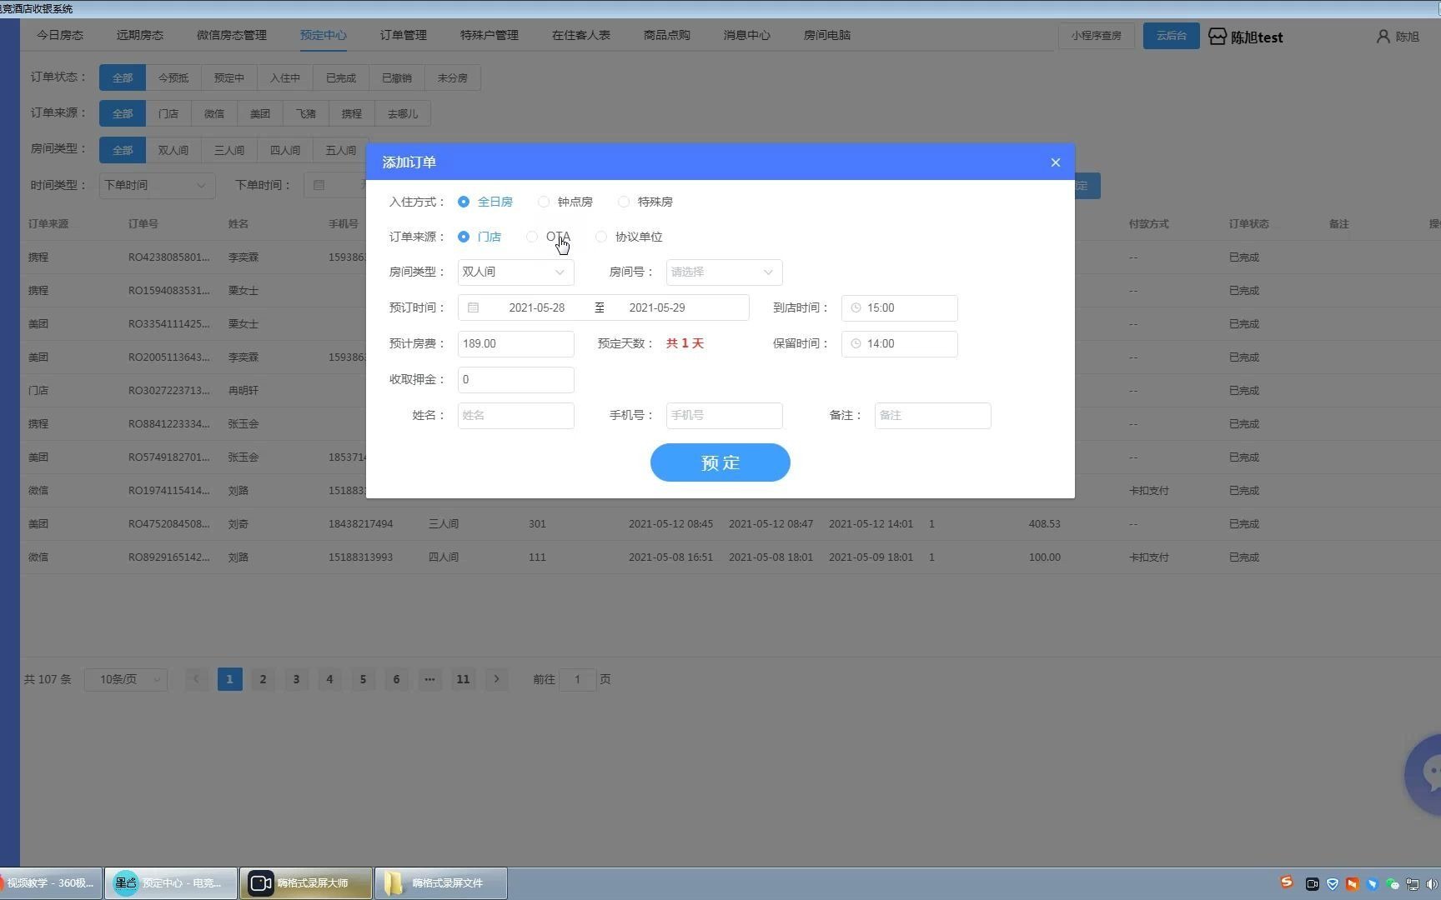Click order row RO4752084508
The image size is (1441, 900).
click(x=731, y=523)
